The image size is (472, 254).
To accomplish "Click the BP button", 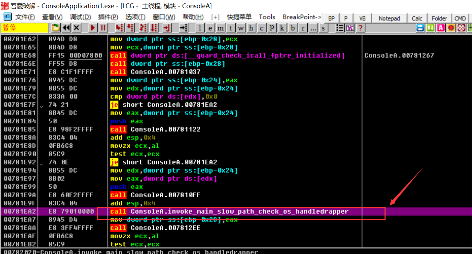I will pyautogui.click(x=331, y=18).
